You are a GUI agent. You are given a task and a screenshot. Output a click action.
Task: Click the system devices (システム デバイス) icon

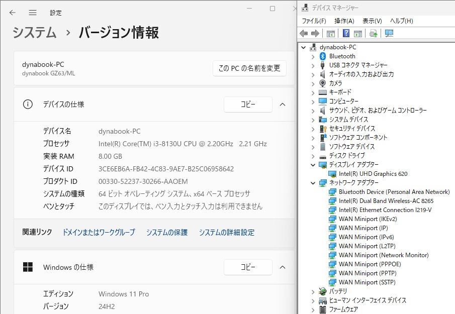[323, 120]
